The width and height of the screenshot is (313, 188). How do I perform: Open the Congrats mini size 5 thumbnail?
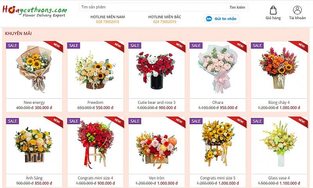point(218,145)
